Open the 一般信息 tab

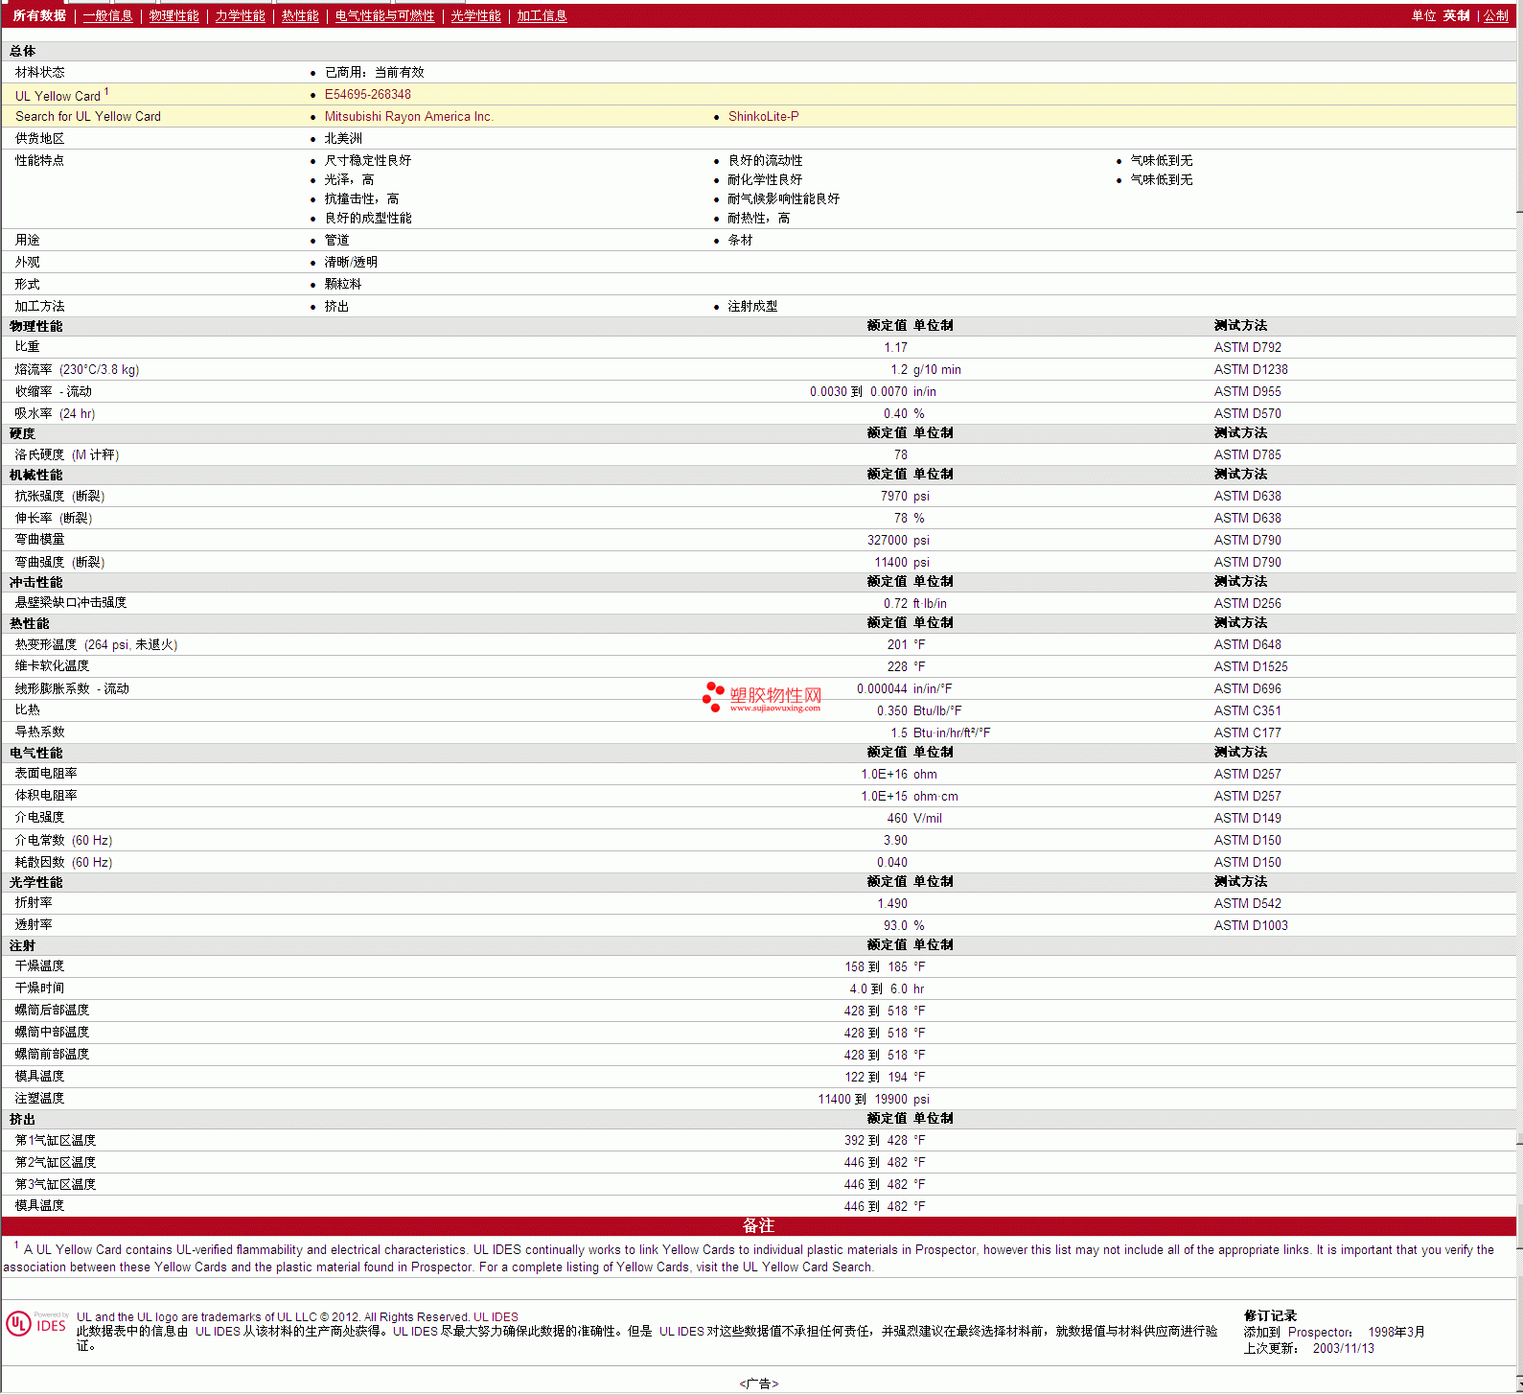coord(107,16)
